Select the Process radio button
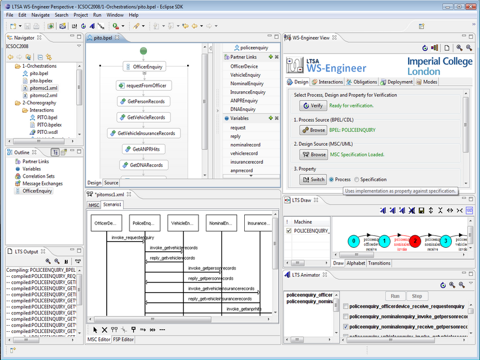Screen dimensions: 480x360 pos(332,179)
